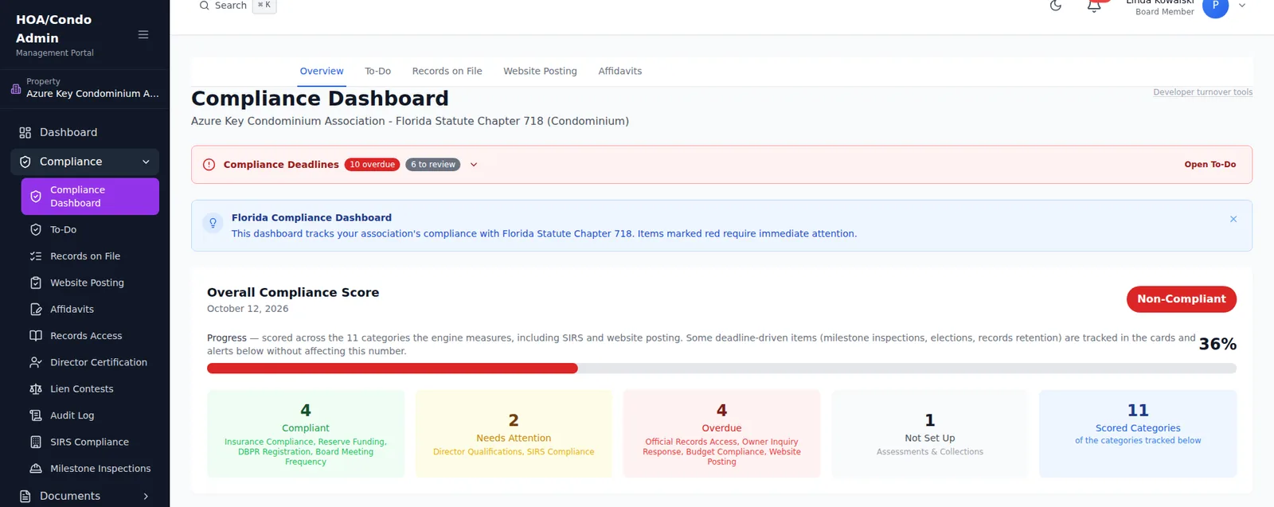
Task: Click the Open To-Do link
Action: 1210,165
